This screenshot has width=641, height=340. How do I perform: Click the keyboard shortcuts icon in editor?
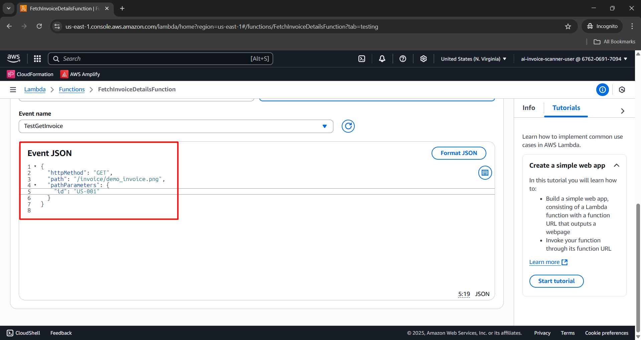(485, 173)
